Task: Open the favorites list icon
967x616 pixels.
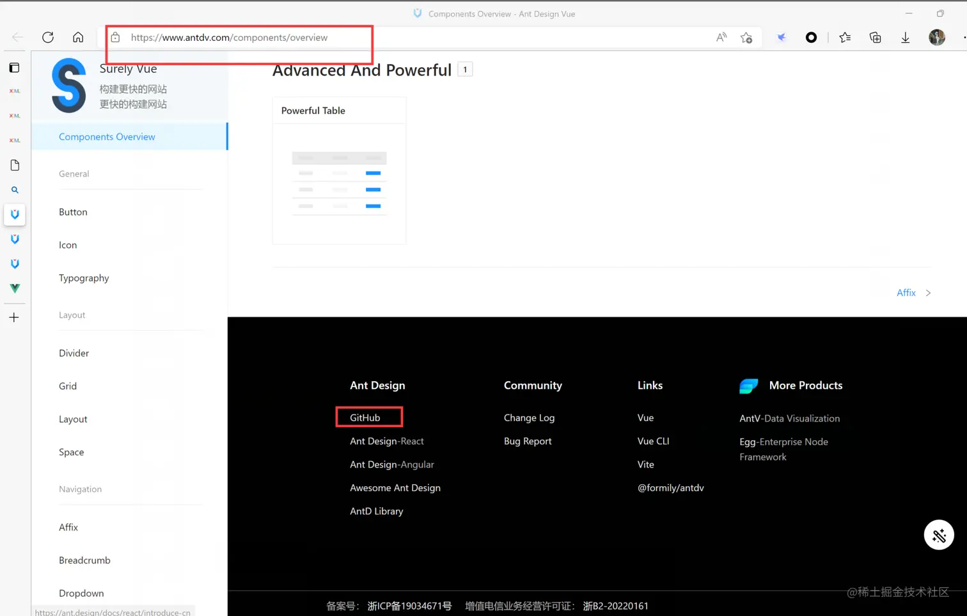Action: point(845,37)
